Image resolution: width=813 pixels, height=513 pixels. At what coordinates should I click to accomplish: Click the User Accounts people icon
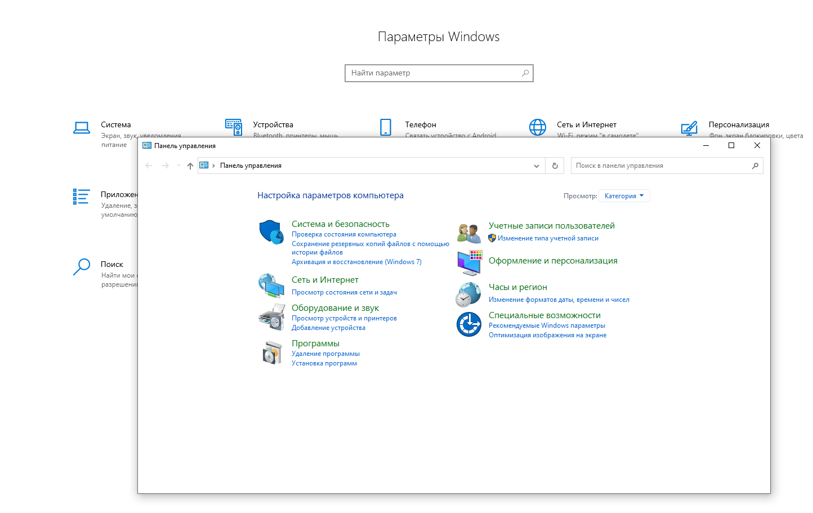(x=468, y=233)
